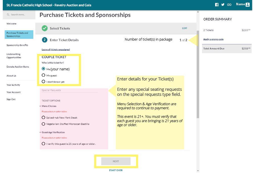
Task: Click the green Select Tickets checkmark
Action: (45, 28)
